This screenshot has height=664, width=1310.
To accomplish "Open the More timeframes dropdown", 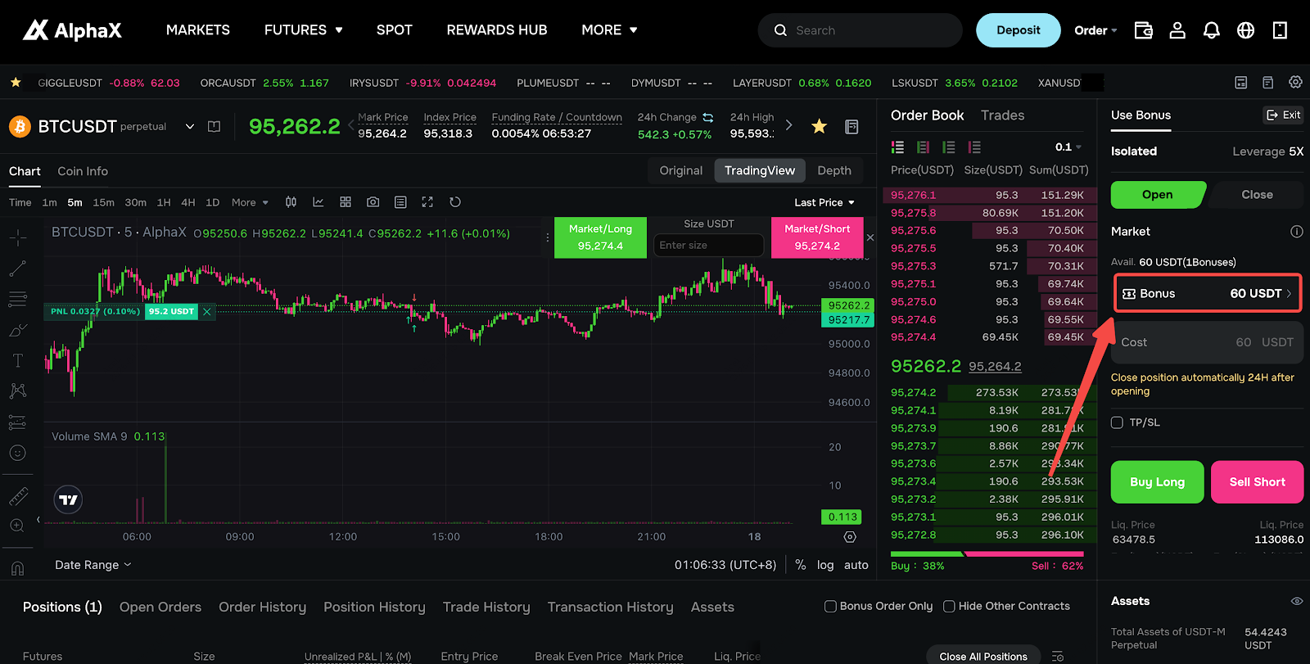I will [250, 202].
